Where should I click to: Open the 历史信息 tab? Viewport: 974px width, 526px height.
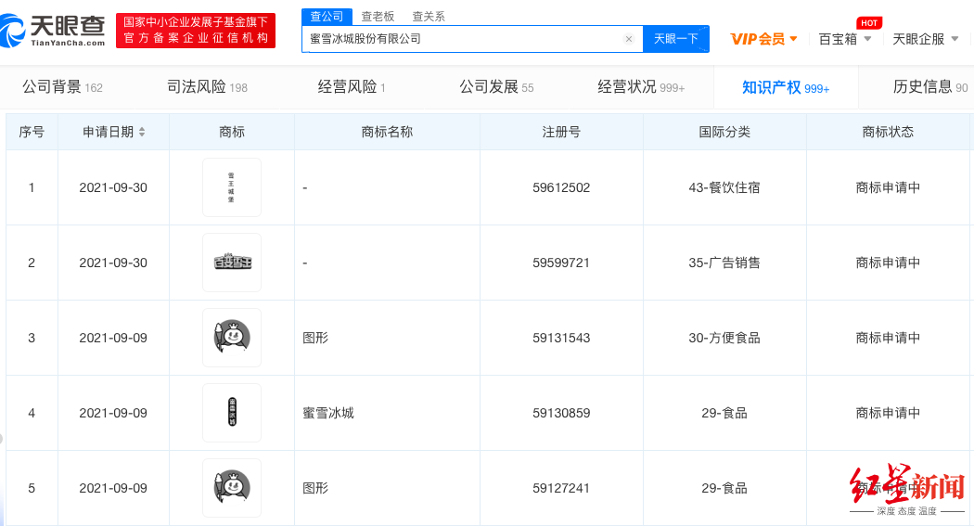pyautogui.click(x=929, y=87)
